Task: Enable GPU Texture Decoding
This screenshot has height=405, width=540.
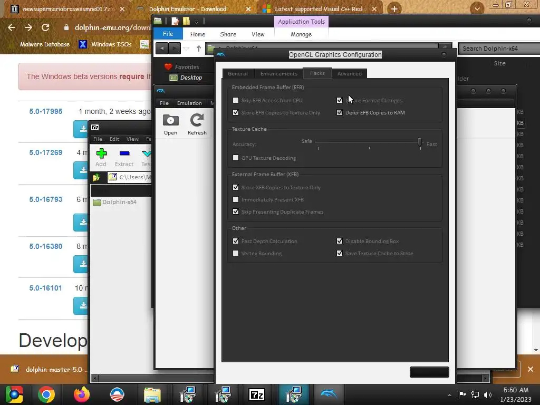Action: tap(236, 158)
